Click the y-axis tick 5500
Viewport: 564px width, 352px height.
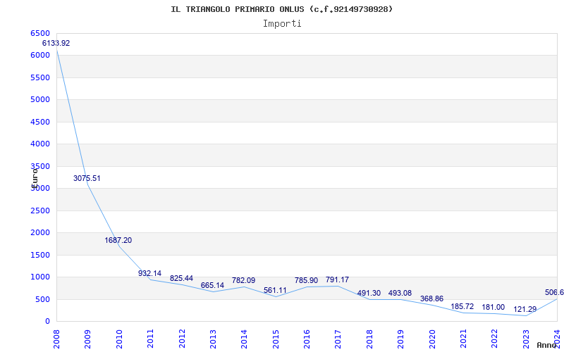tap(40, 77)
